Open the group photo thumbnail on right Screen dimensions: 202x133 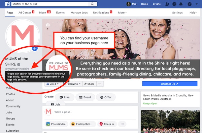(x=170, y=122)
